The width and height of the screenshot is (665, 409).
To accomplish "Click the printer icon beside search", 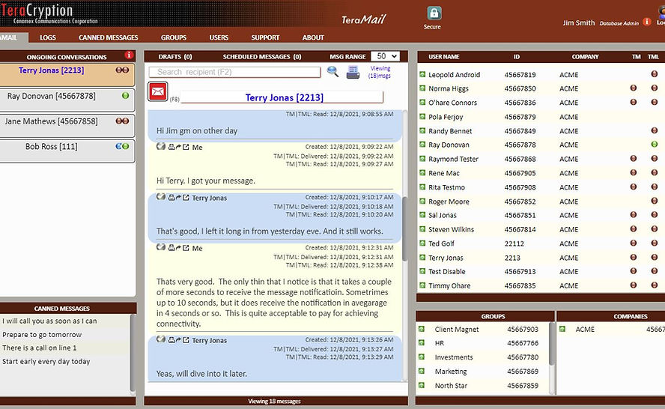I will tap(353, 73).
